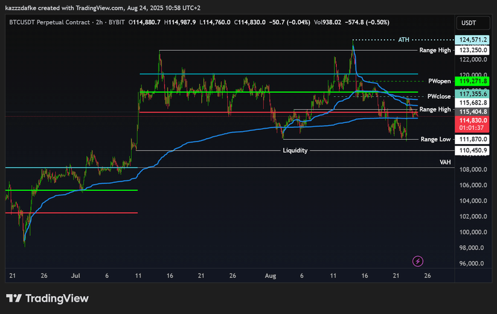Click the PWclose line label
Image resolution: width=497 pixels, height=314 pixels.
(x=439, y=96)
